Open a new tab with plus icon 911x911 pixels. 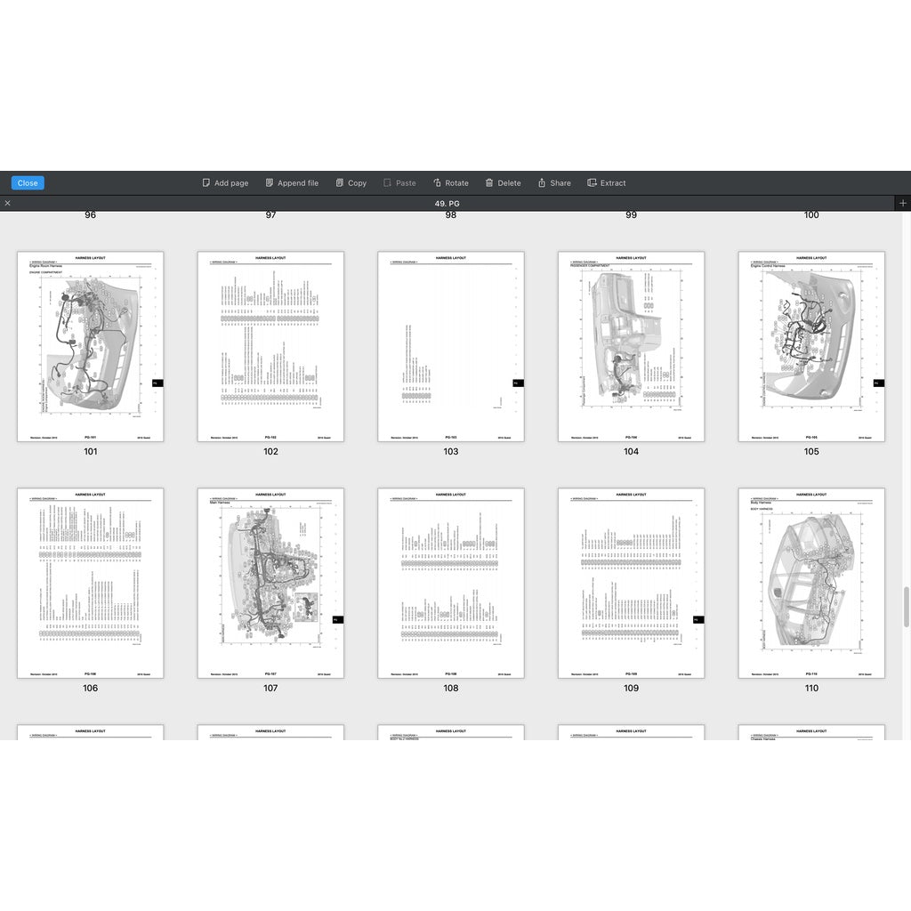click(x=902, y=204)
